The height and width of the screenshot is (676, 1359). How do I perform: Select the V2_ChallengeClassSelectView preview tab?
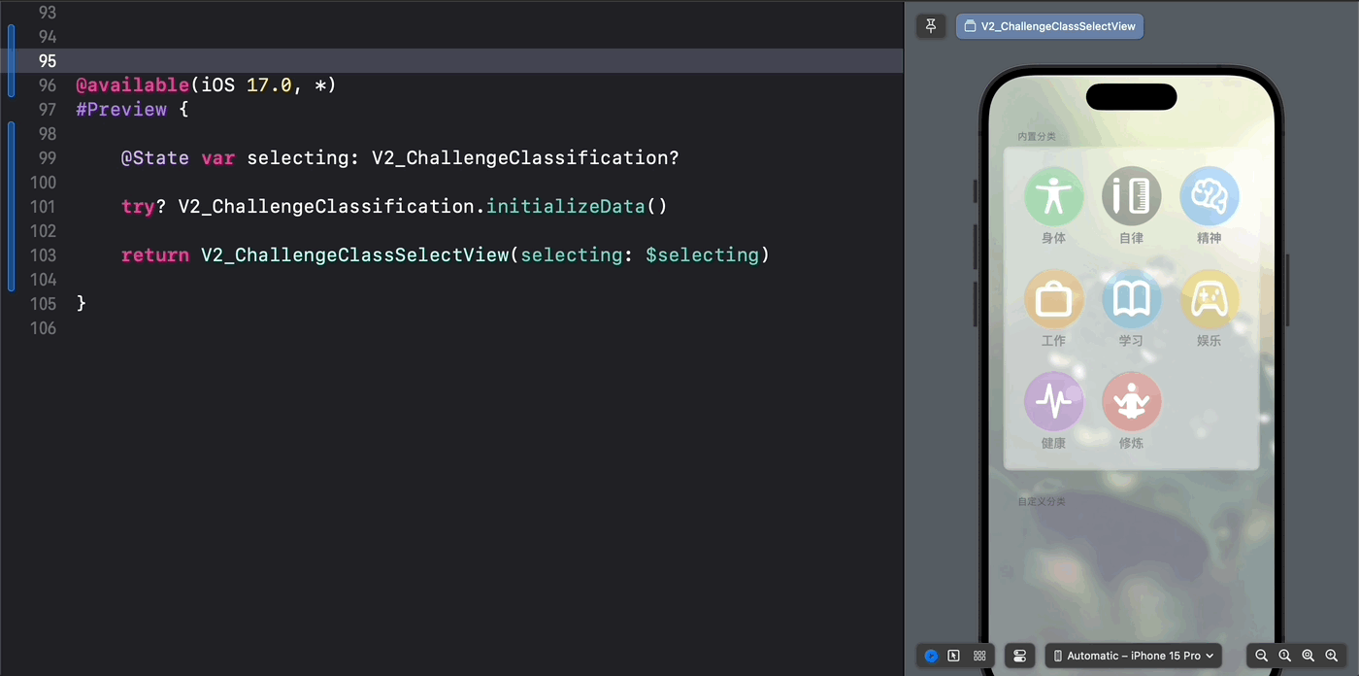pos(1049,26)
